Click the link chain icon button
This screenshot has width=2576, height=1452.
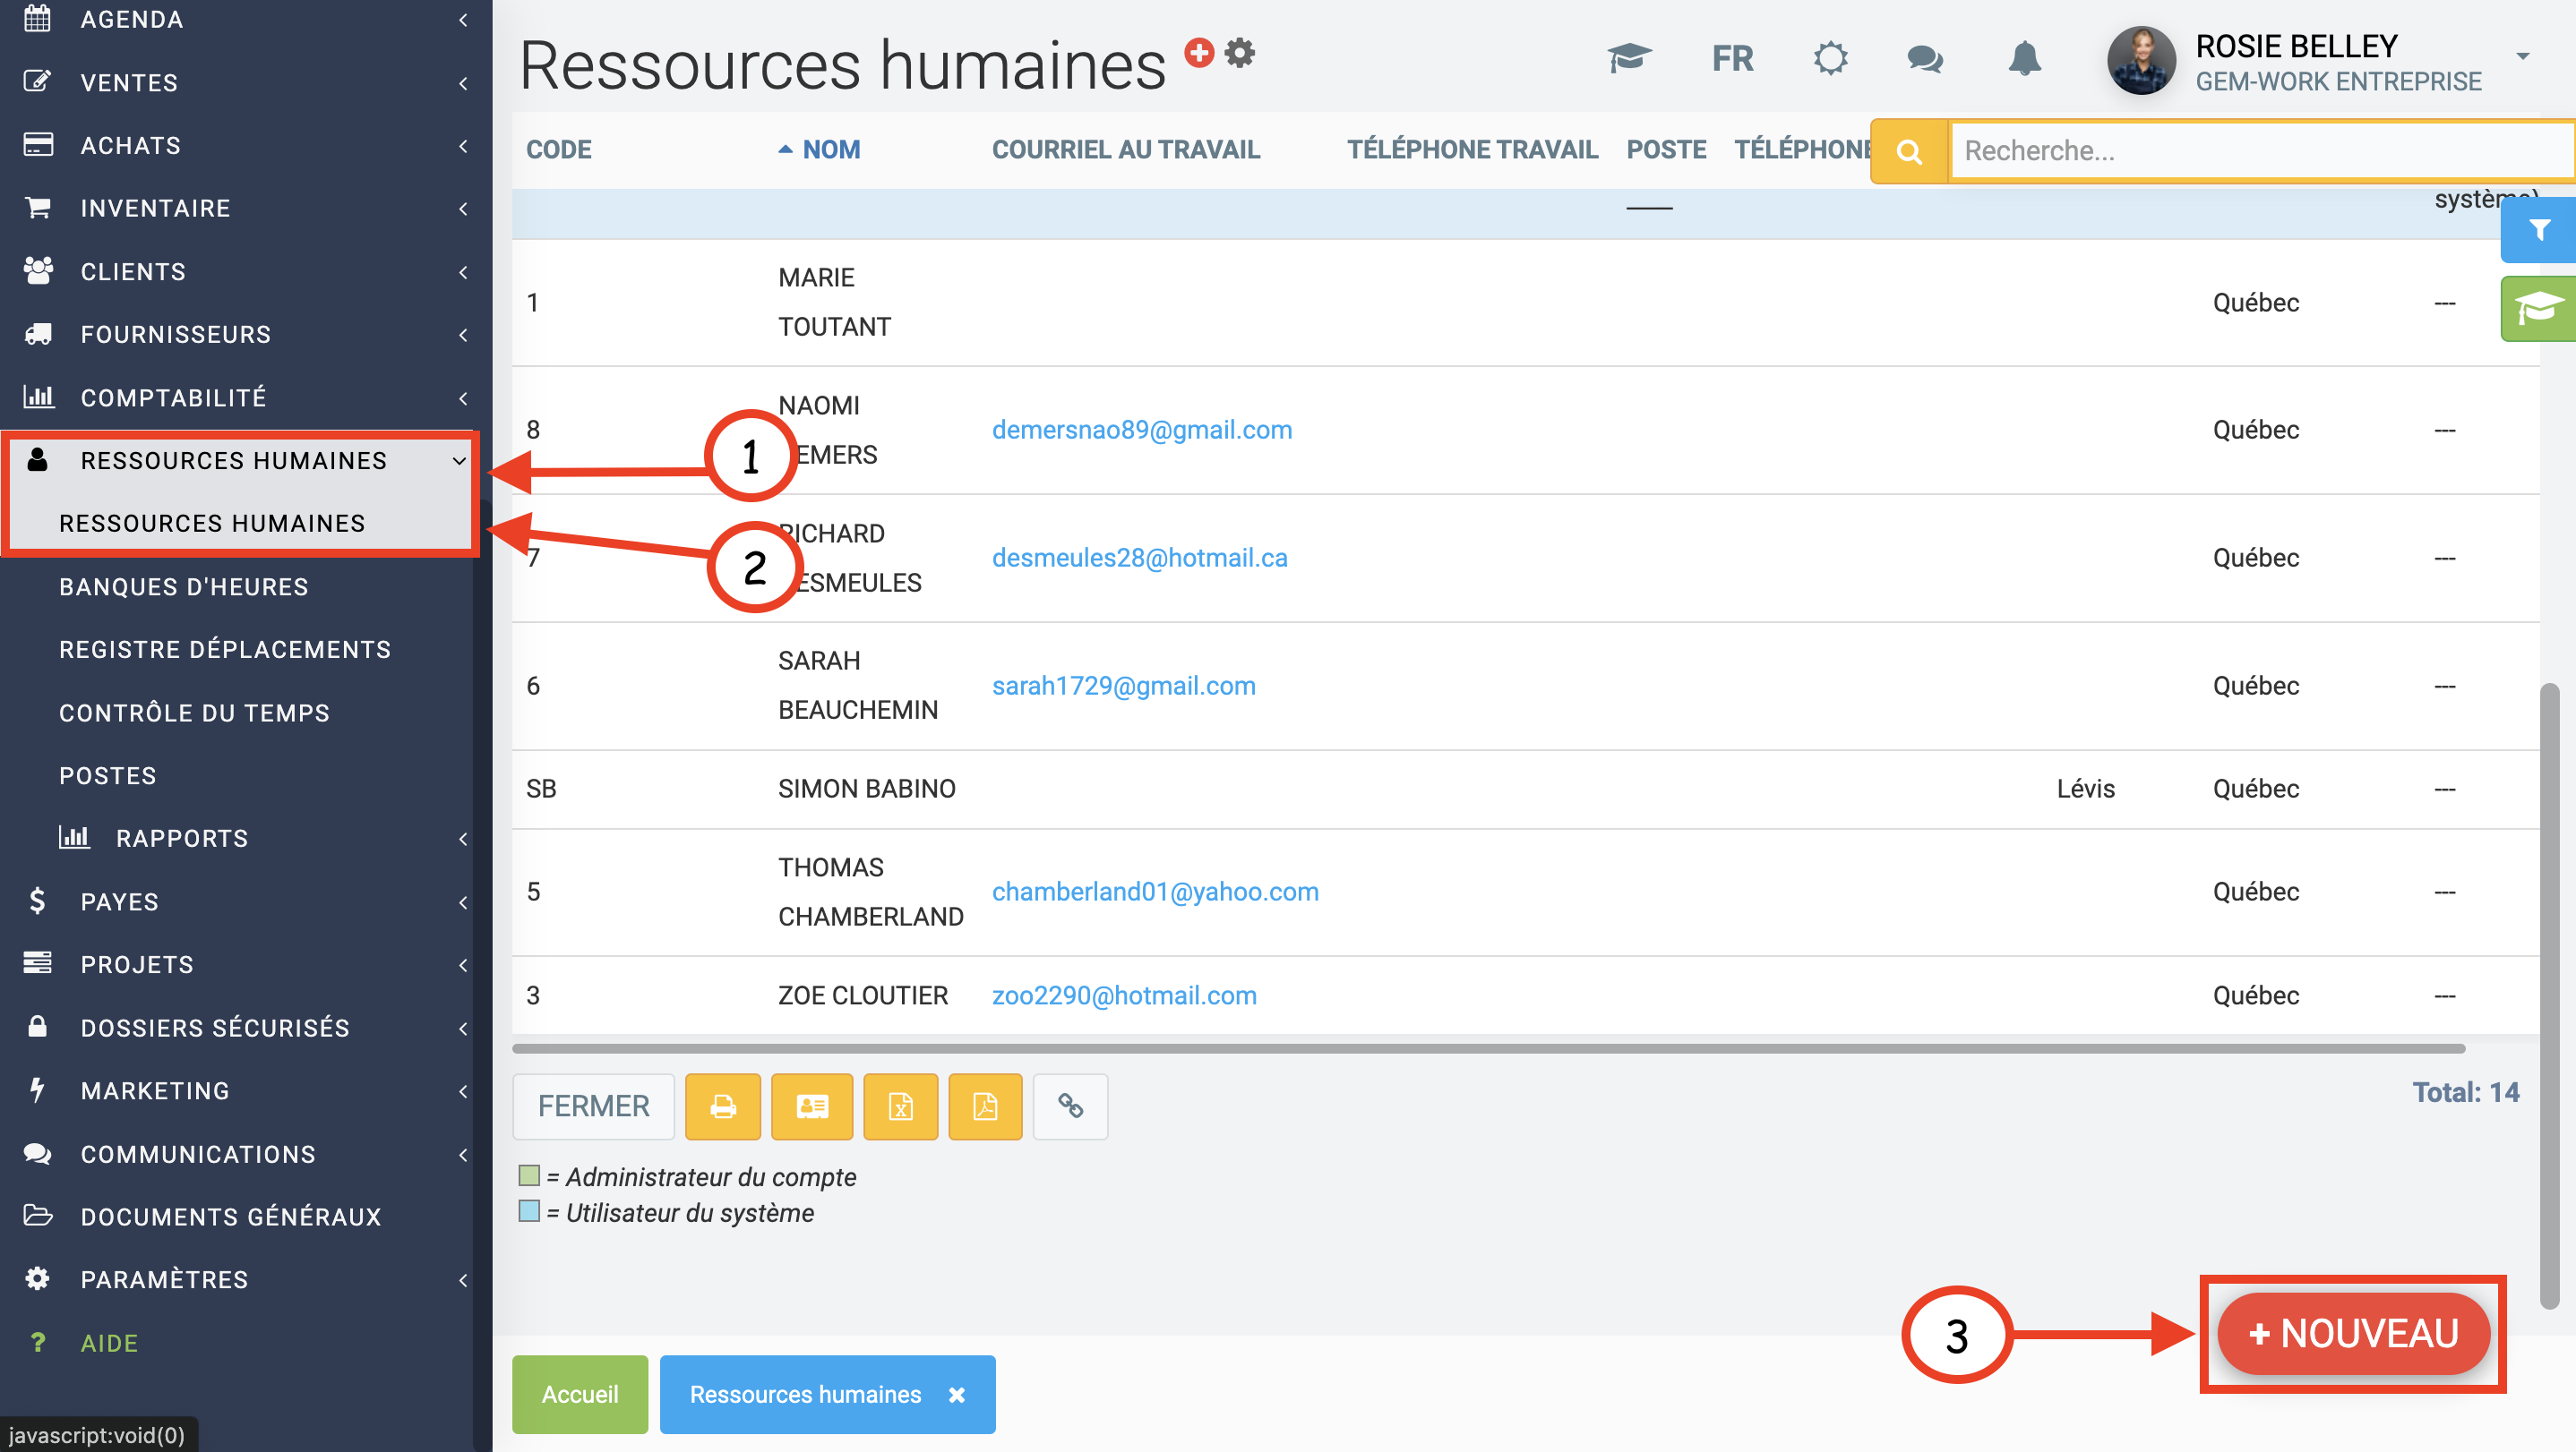click(1070, 1106)
